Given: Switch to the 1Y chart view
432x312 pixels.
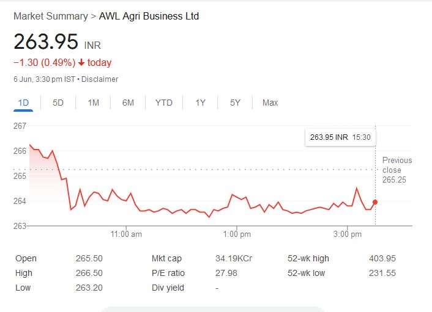Looking at the screenshot, I should [200, 103].
